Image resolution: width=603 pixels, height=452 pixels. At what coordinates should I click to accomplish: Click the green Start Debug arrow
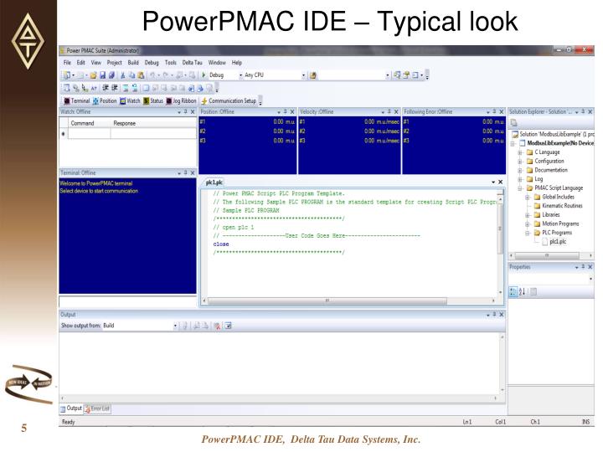(204, 75)
